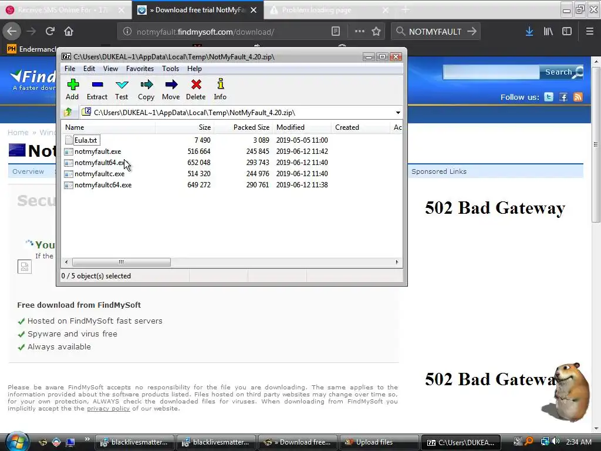Select notmyfault.exe in the archive
The image size is (601, 451).
[x=98, y=151]
